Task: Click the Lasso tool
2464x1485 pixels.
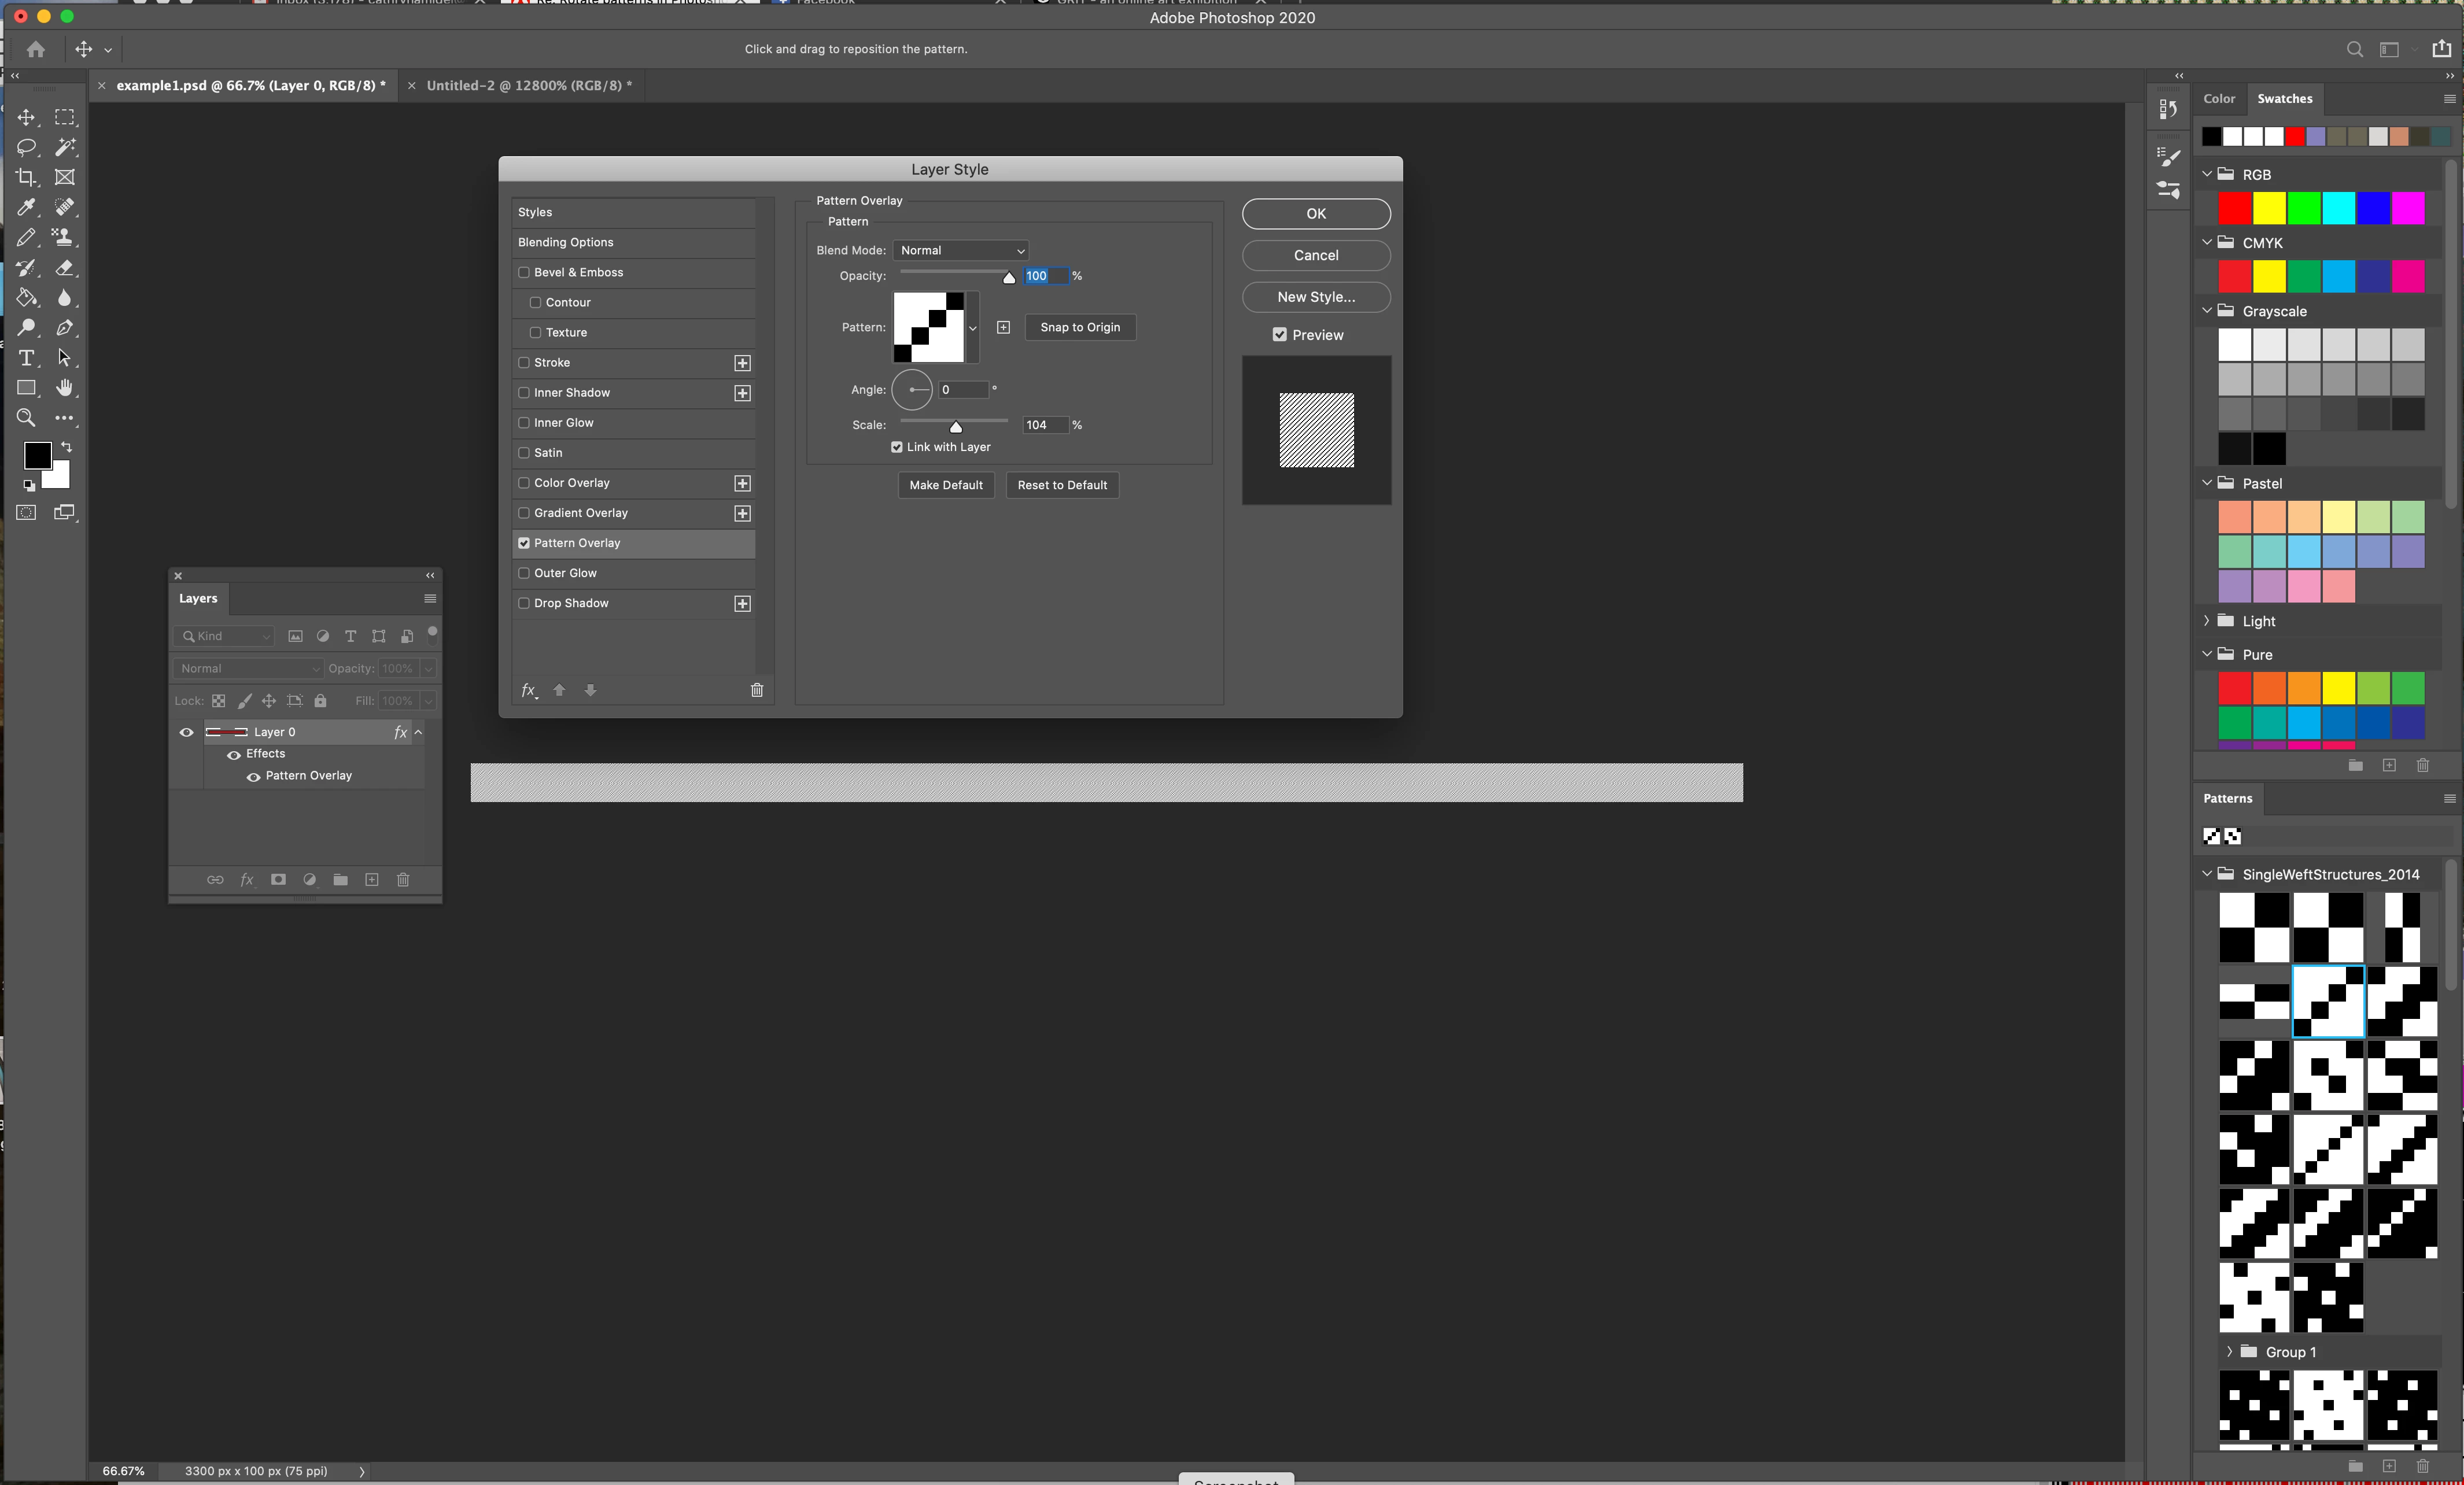Action: [26, 147]
